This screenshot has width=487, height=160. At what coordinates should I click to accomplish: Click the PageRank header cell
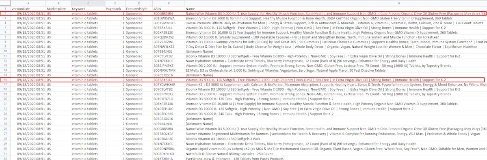point(115,9)
